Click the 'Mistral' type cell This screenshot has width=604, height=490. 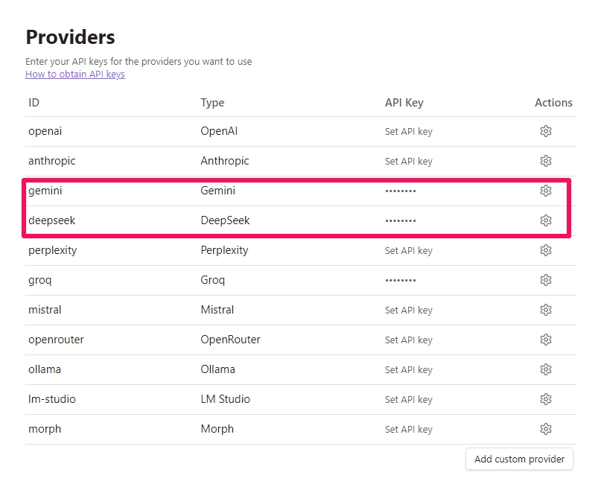[x=217, y=310]
